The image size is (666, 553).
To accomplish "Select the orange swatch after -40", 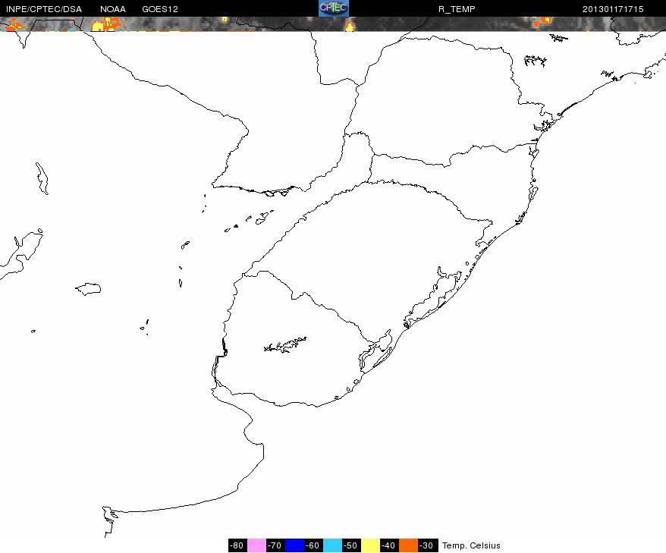I will 408,545.
